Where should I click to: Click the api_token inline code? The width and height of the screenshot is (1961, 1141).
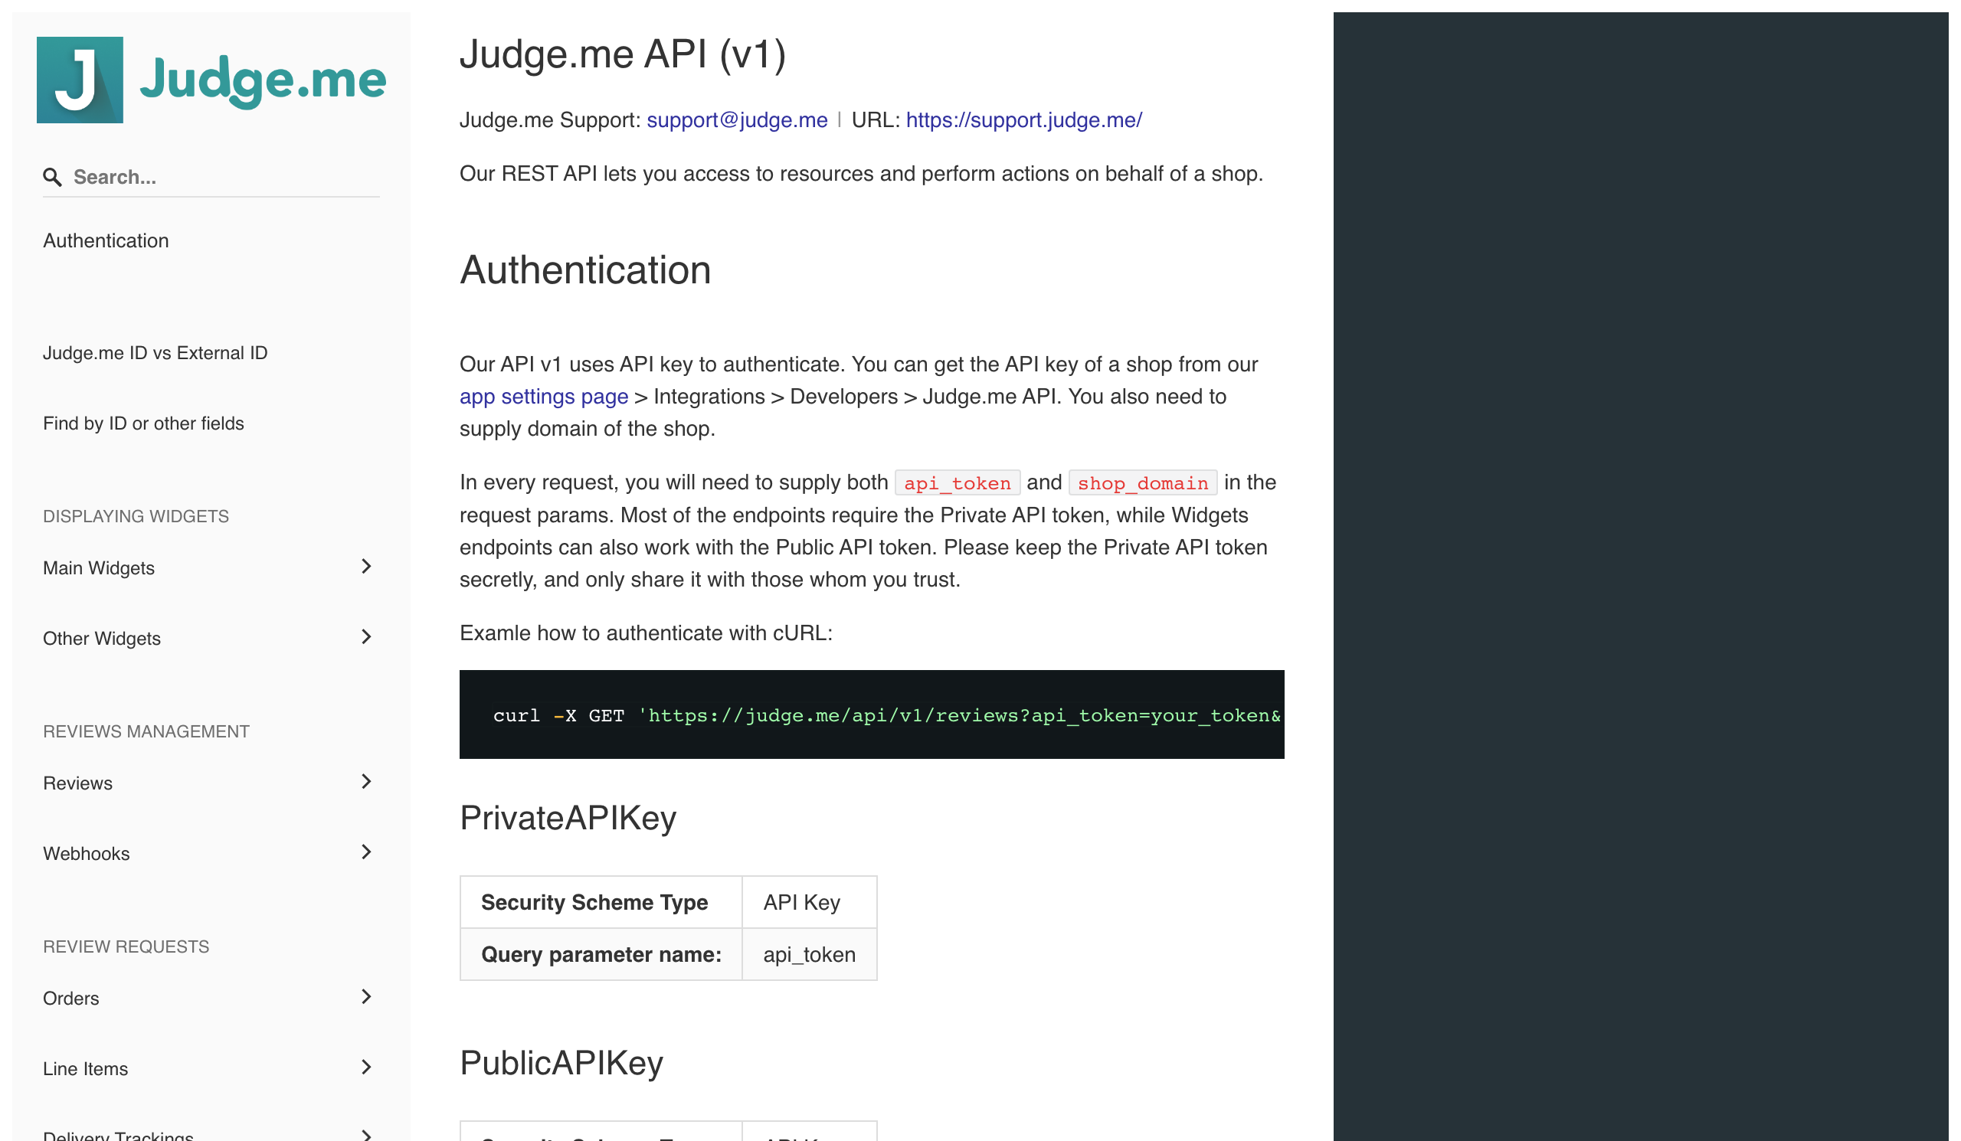tap(958, 483)
